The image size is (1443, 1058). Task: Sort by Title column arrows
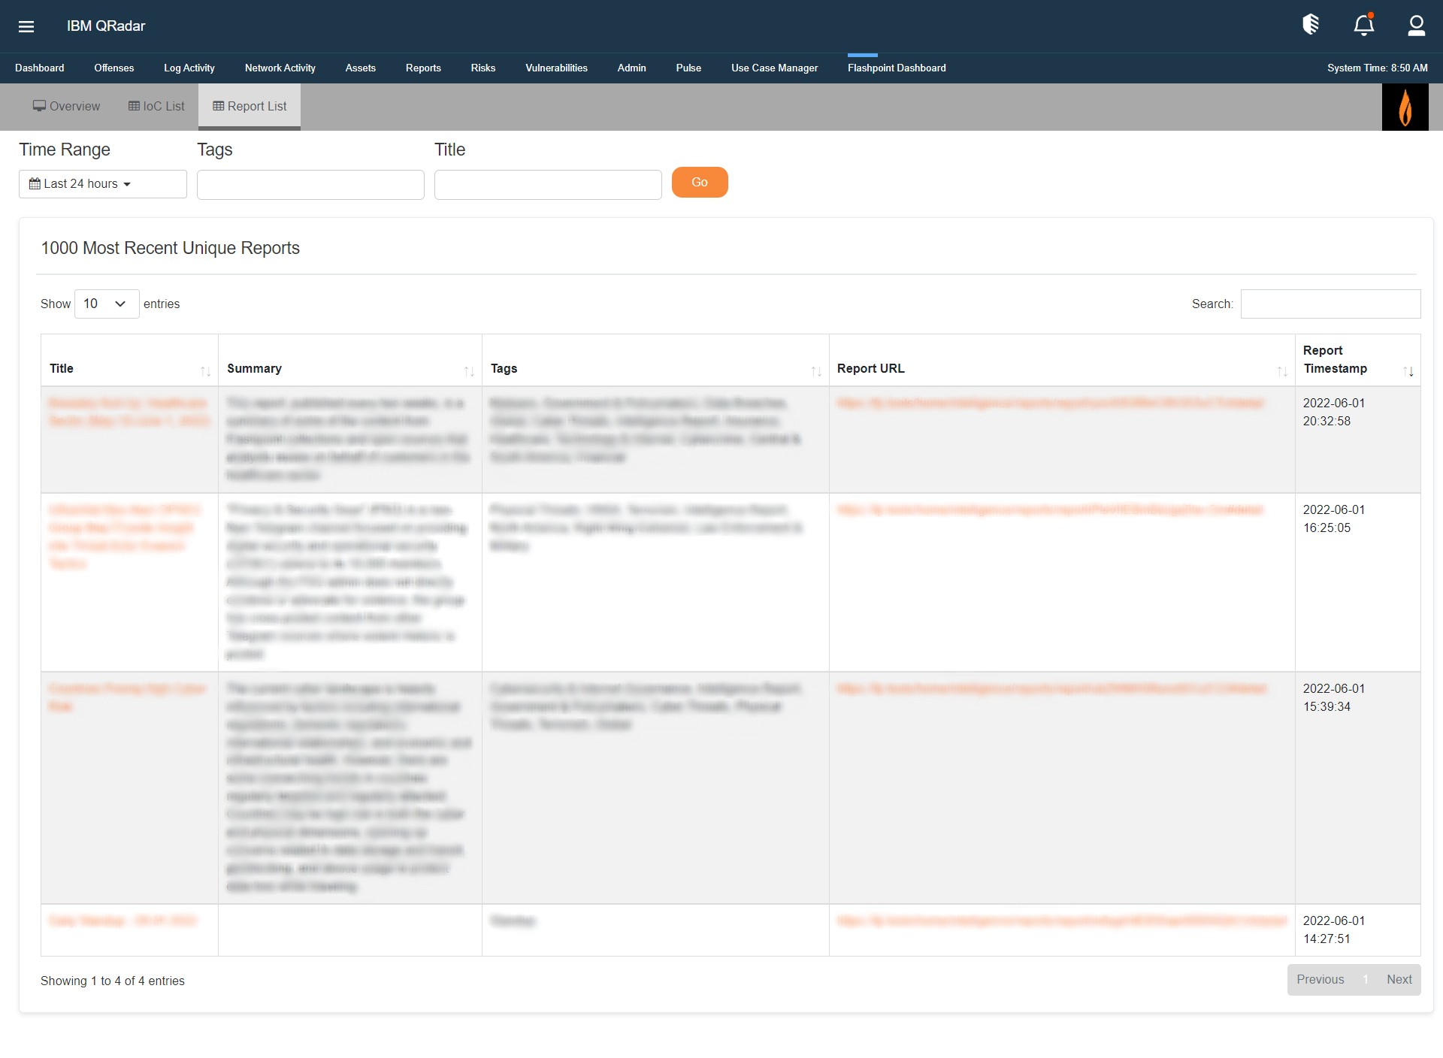click(205, 371)
